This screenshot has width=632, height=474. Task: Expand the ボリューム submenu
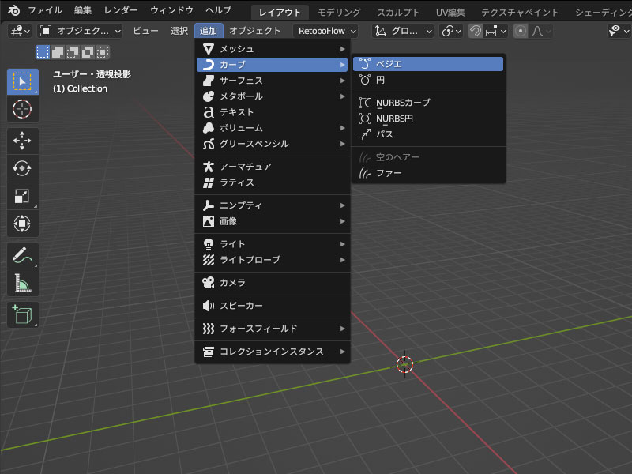(272, 128)
